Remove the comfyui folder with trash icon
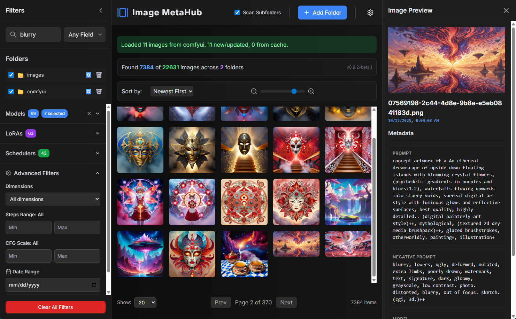The height and width of the screenshot is (319, 516). (99, 92)
